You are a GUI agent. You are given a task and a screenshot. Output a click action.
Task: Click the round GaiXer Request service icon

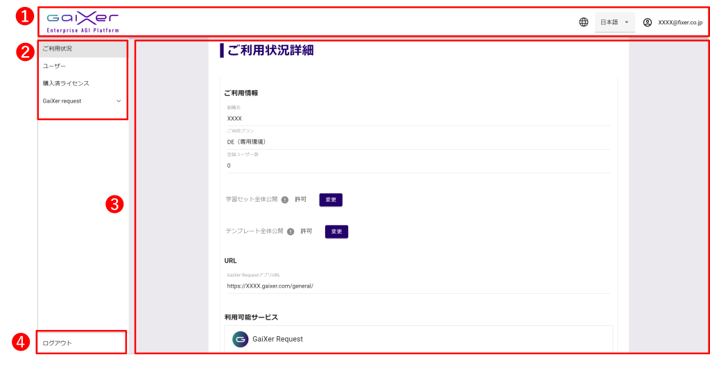click(x=240, y=340)
